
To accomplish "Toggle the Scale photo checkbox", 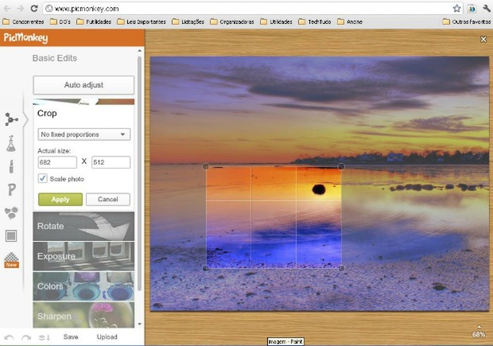I will (x=43, y=179).
